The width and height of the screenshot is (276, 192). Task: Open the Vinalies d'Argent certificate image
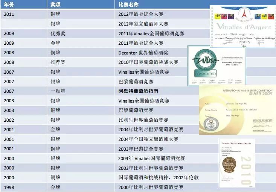pos(243,27)
